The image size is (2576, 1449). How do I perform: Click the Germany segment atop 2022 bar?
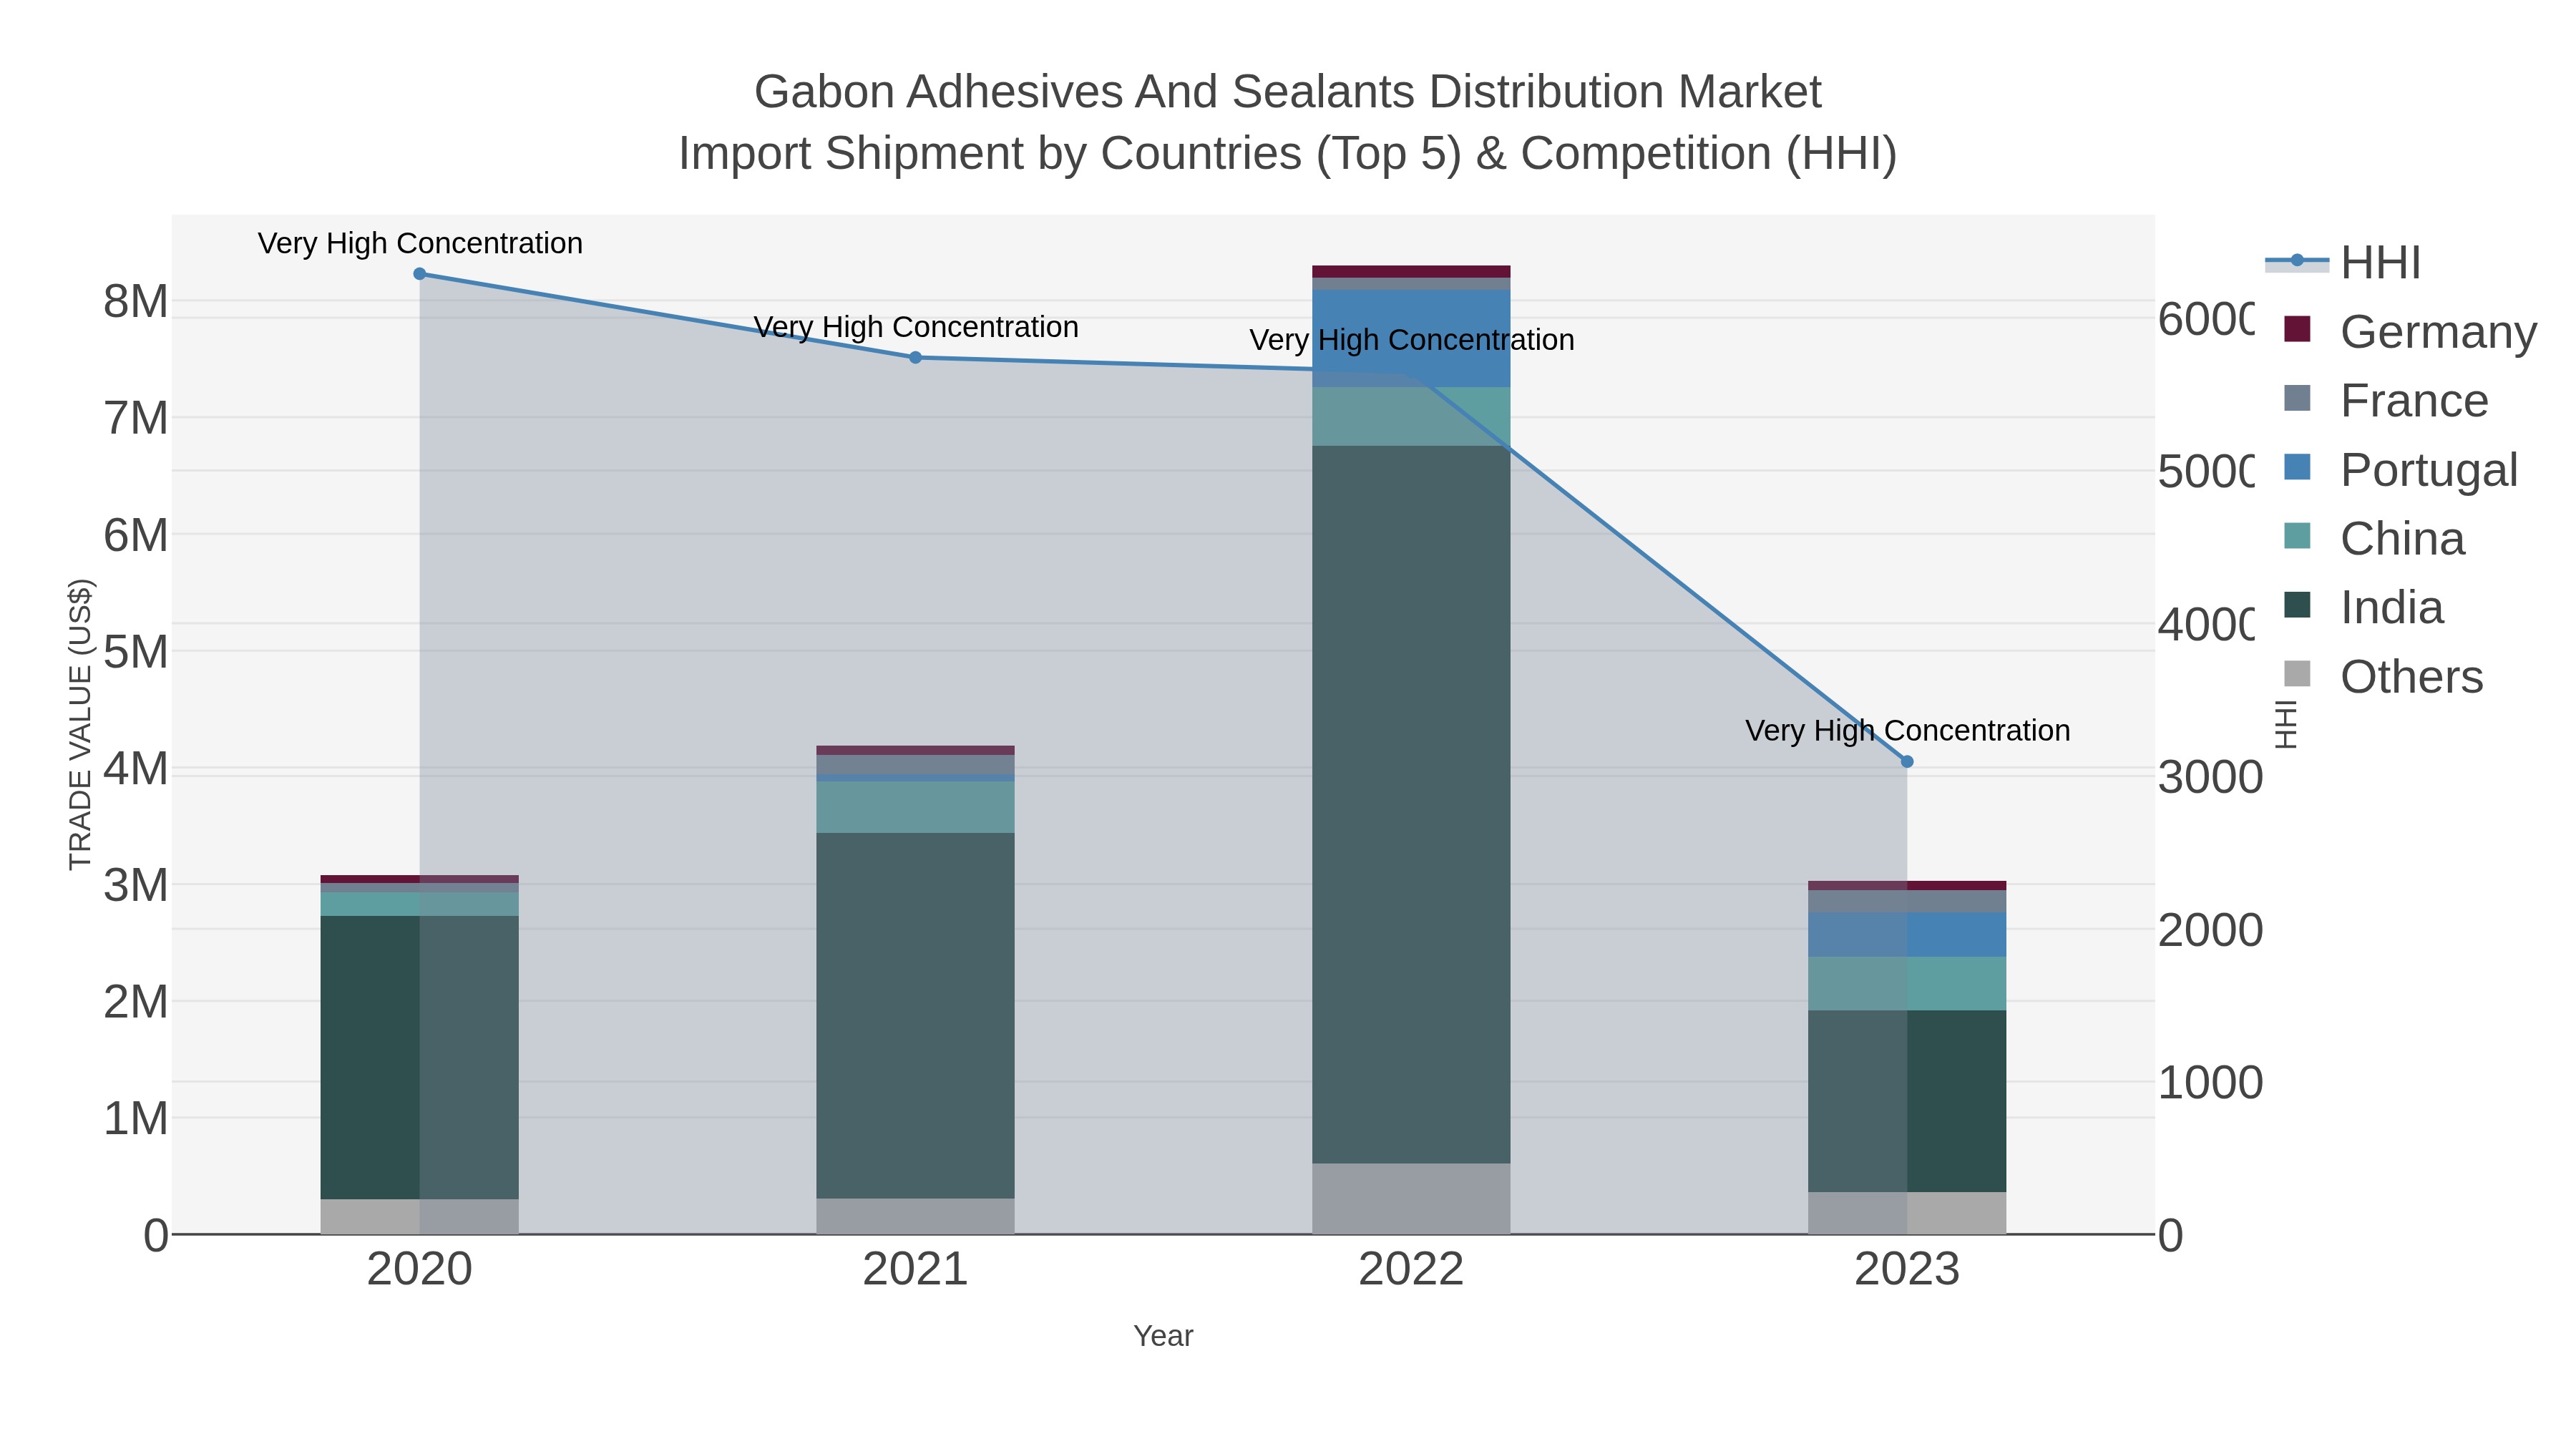(x=1411, y=272)
